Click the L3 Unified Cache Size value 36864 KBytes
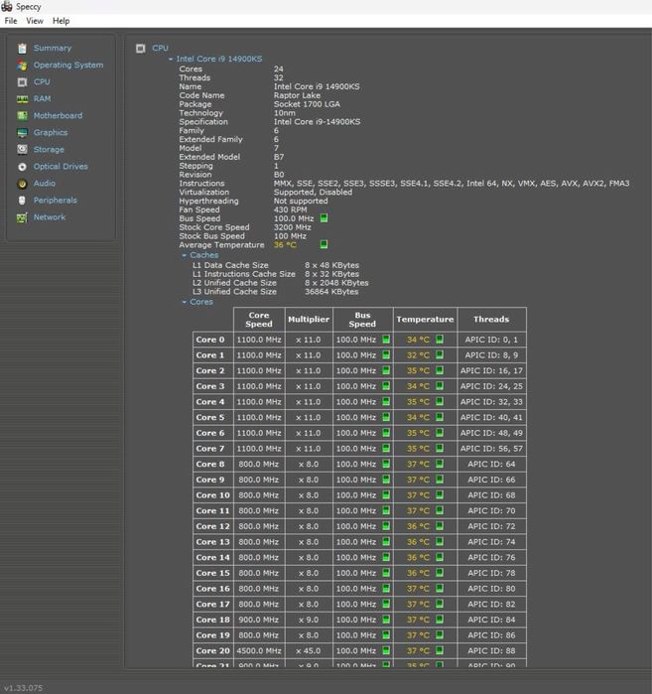Screen dimensions: 652x694 [x=331, y=292]
